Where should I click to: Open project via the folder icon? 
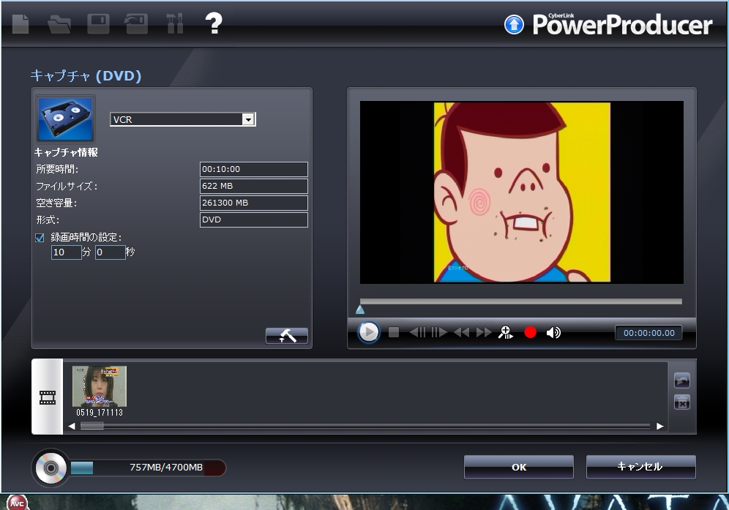(59, 24)
